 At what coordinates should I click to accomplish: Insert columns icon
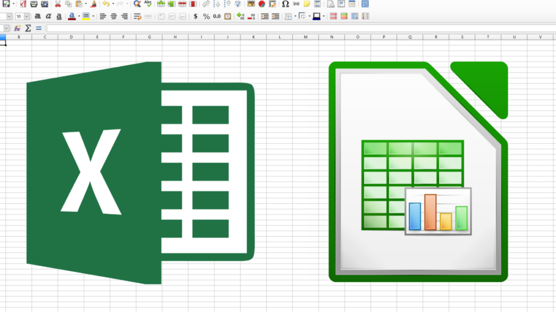click(x=172, y=4)
